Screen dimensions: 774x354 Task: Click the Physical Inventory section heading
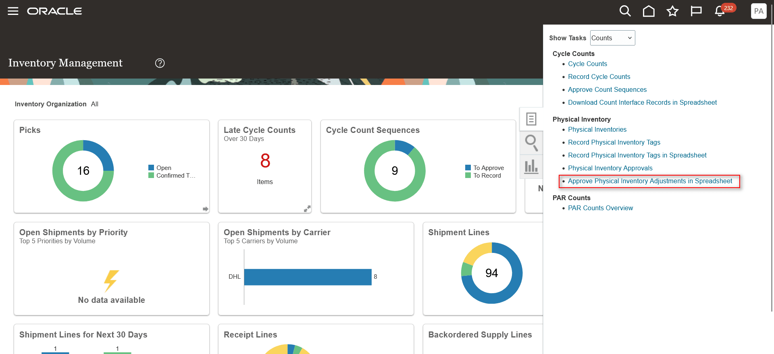click(581, 119)
